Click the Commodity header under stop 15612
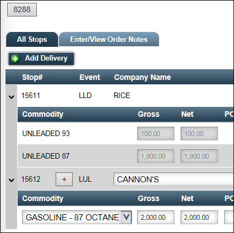Image resolution: width=234 pixels, height=233 pixels. click(43, 198)
